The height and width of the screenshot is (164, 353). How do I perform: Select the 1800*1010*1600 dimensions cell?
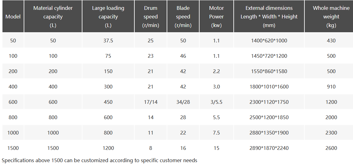pyautogui.click(x=269, y=87)
